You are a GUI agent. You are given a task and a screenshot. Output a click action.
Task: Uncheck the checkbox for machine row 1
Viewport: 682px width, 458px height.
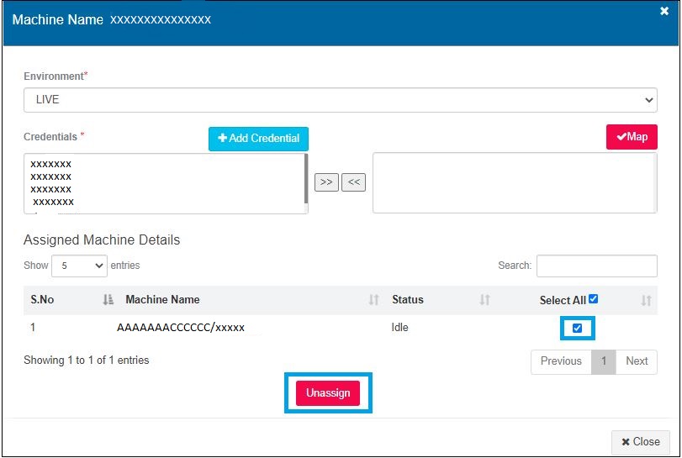(577, 328)
